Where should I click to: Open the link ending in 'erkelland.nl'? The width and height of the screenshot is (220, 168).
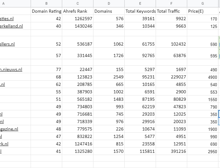point(11,26)
